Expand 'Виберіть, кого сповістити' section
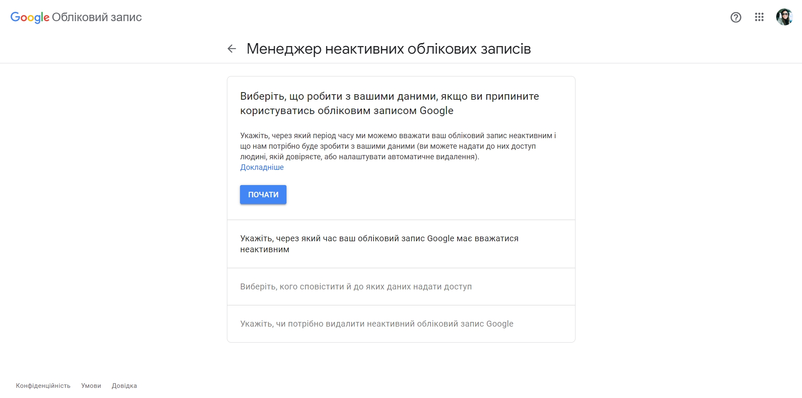Image resolution: width=802 pixels, height=398 pixels. 356,287
